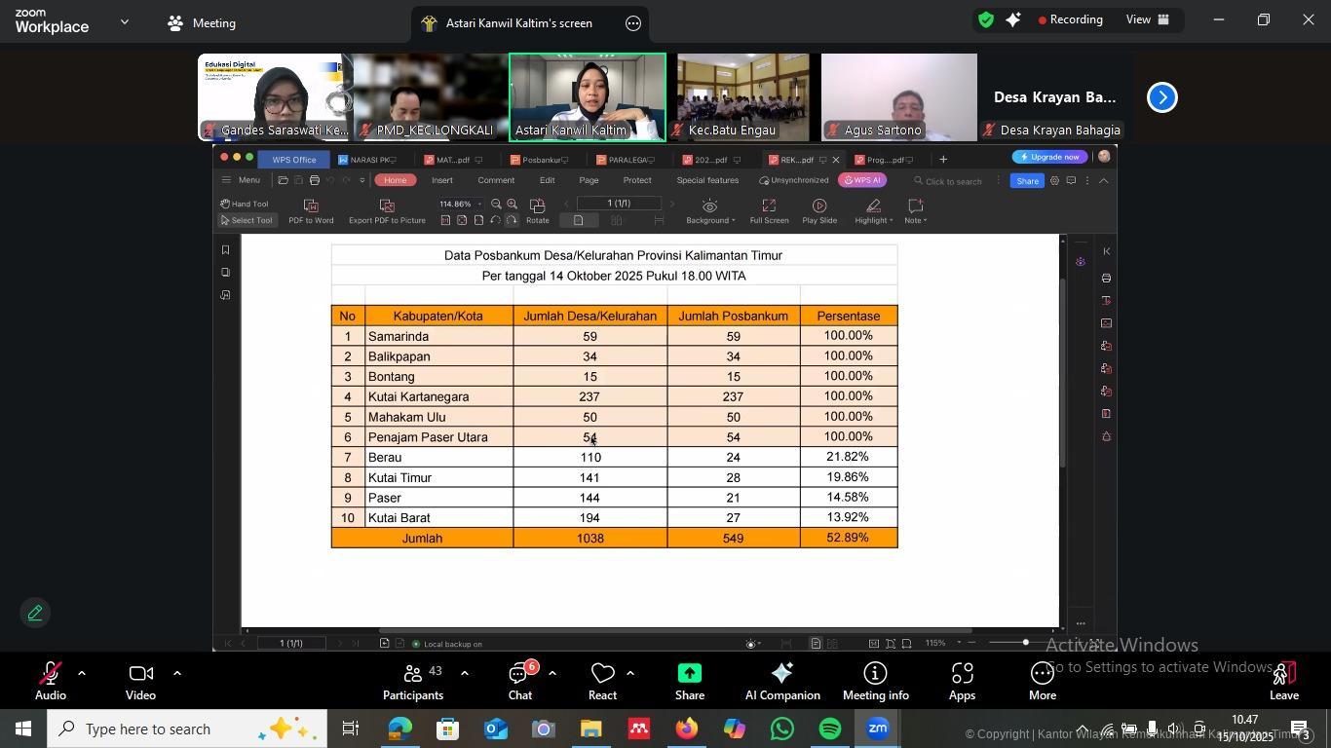Expand the video options arrow
The width and height of the screenshot is (1331, 748).
click(x=176, y=673)
